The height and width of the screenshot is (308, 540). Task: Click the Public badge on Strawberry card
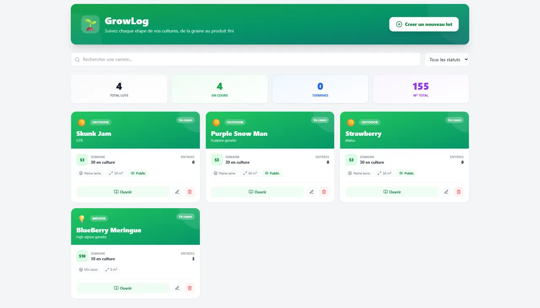point(407,173)
